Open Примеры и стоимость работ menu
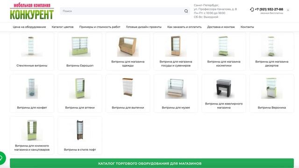299x168 pixels. pyautogui.click(x=100, y=27)
